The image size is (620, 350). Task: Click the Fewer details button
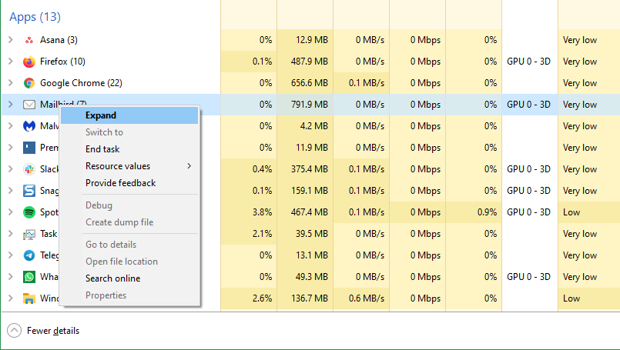44,331
